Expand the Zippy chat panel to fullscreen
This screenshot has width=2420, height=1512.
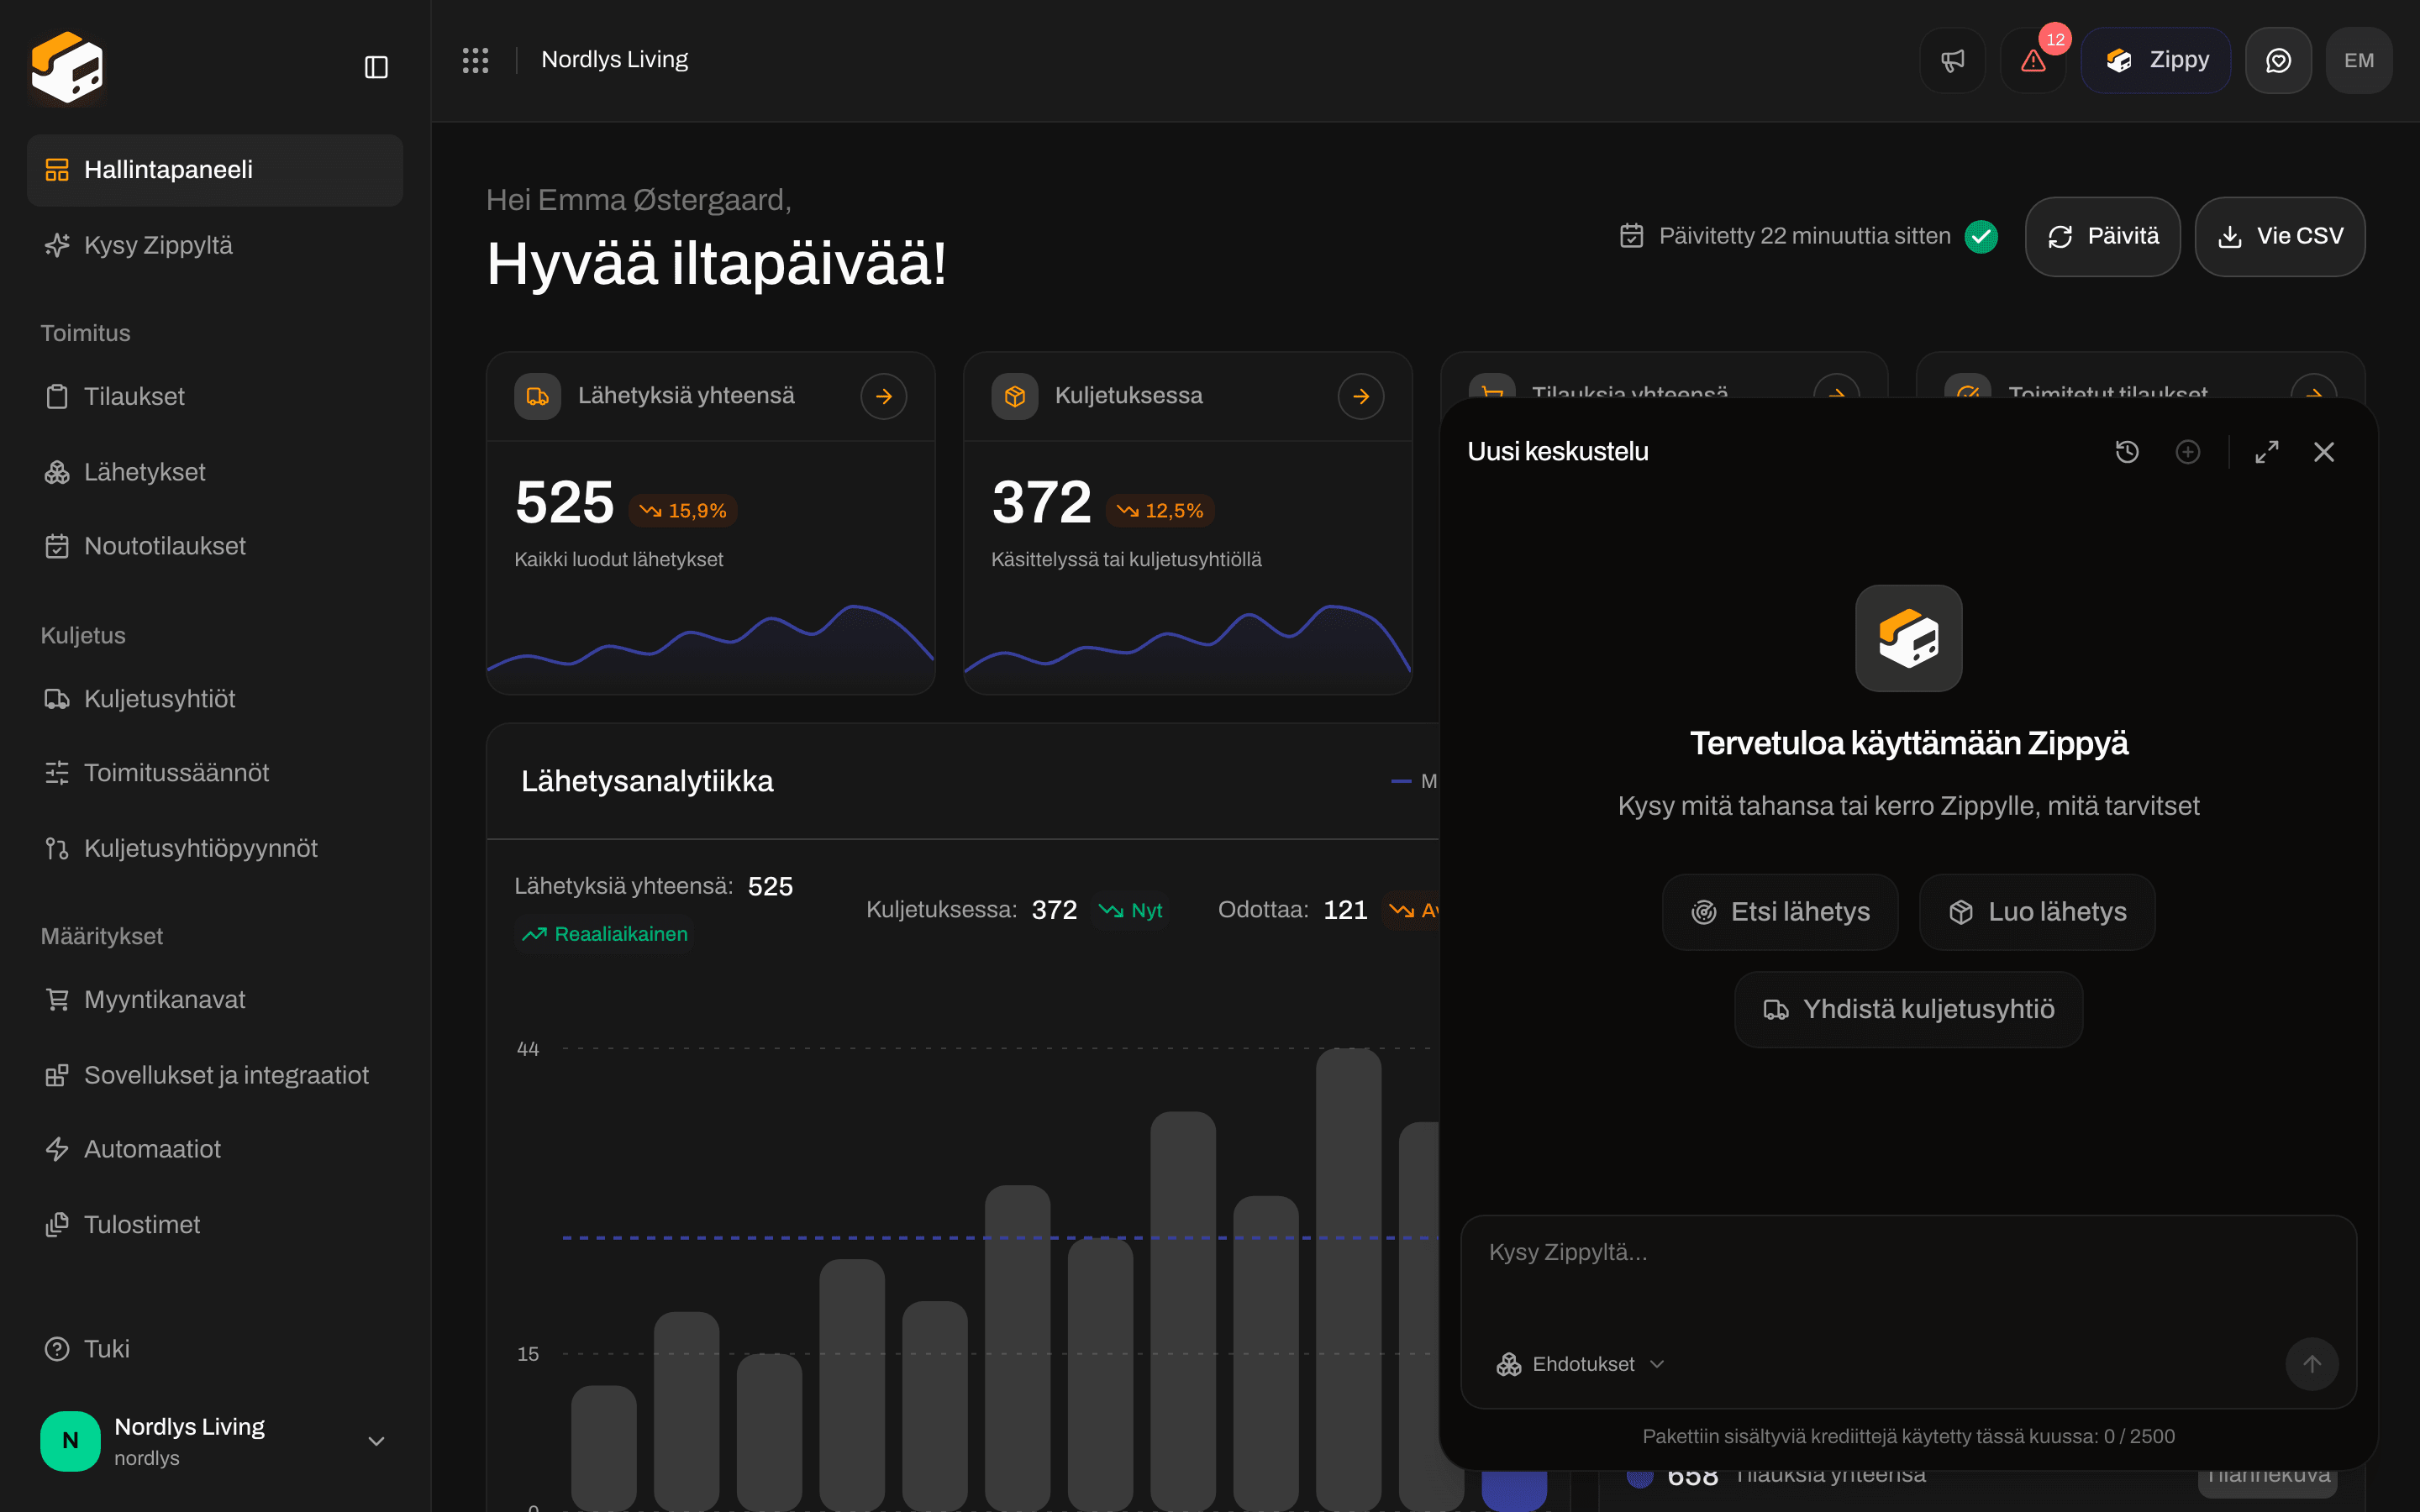click(x=2267, y=452)
